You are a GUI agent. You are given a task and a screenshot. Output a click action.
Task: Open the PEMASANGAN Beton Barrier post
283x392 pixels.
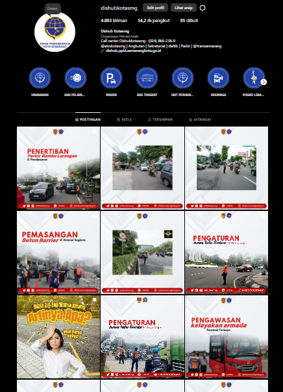58,252
